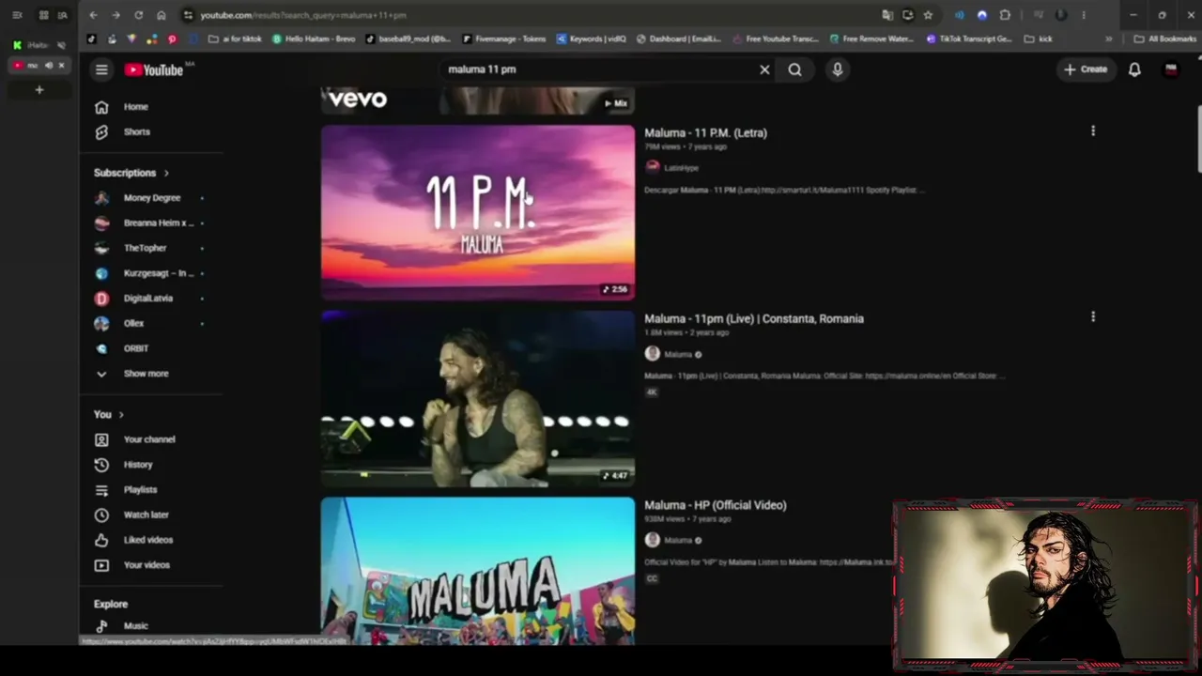
Task: Start voice search with the microphone
Action: [838, 69]
